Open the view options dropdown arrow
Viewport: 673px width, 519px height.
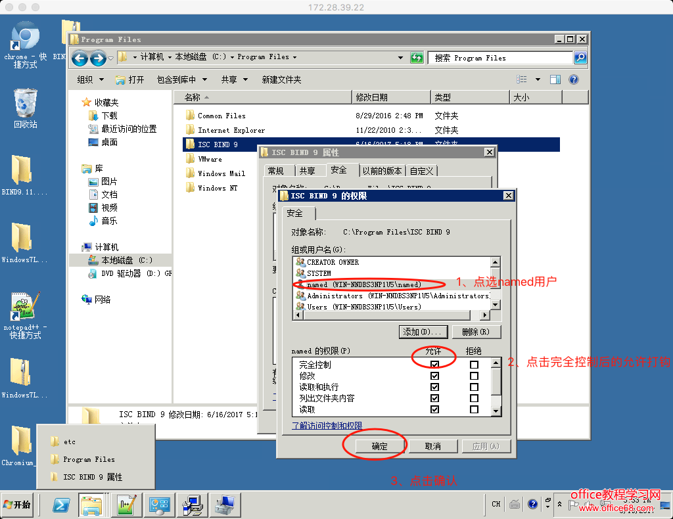click(538, 79)
